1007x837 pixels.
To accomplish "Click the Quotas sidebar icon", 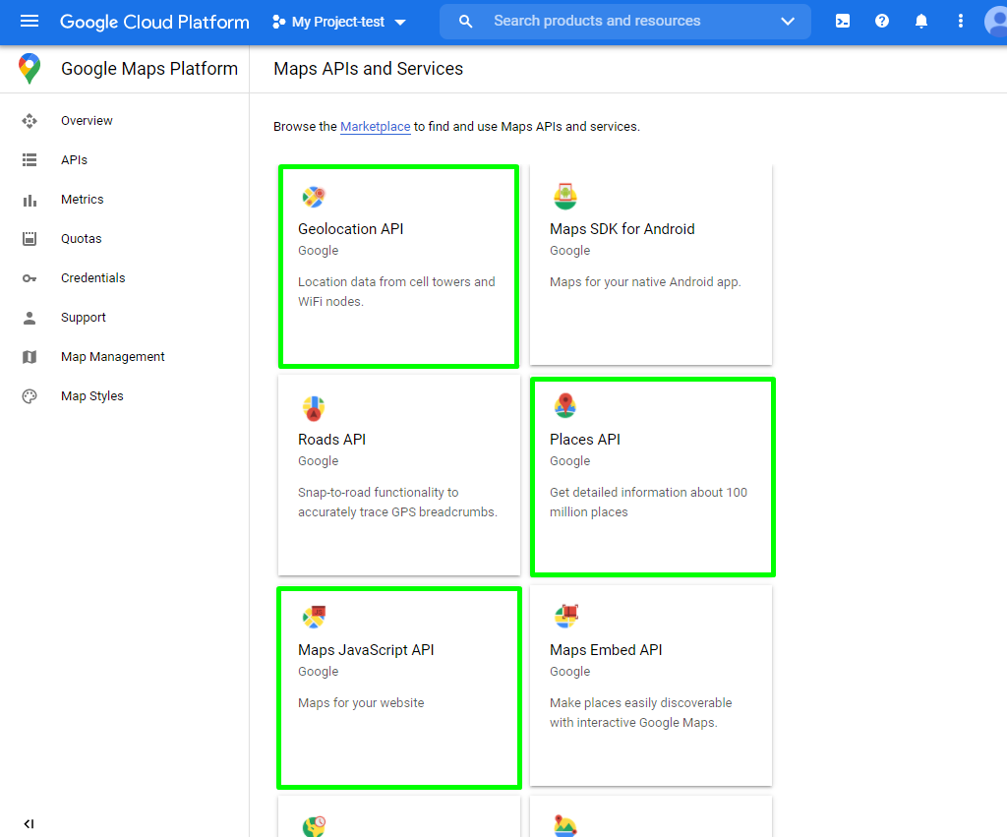I will pos(30,239).
